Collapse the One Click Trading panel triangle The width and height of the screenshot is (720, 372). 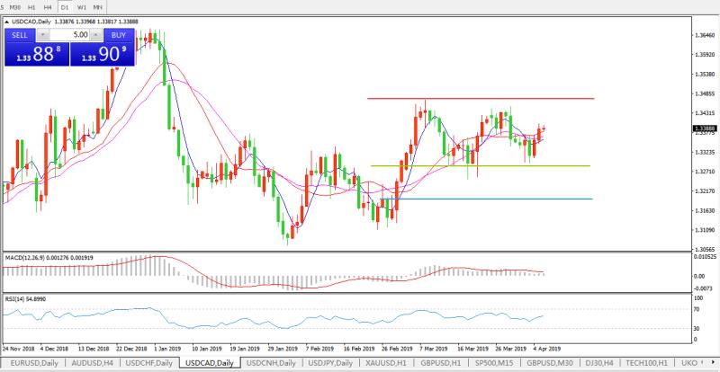click(x=4, y=22)
